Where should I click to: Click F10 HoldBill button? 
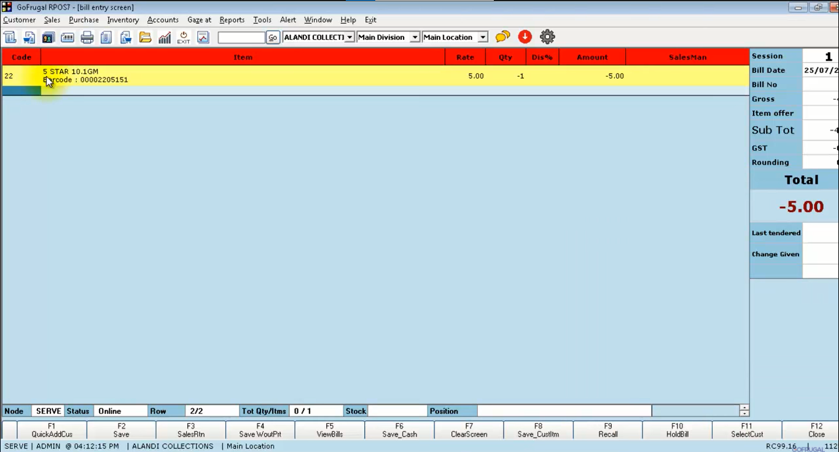pos(677,430)
